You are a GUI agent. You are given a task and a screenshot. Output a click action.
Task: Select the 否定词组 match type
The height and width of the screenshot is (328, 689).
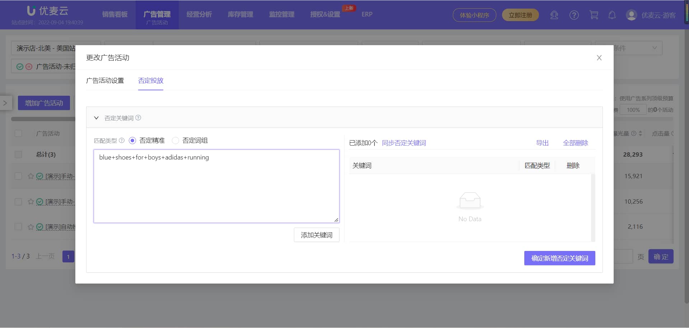point(175,141)
